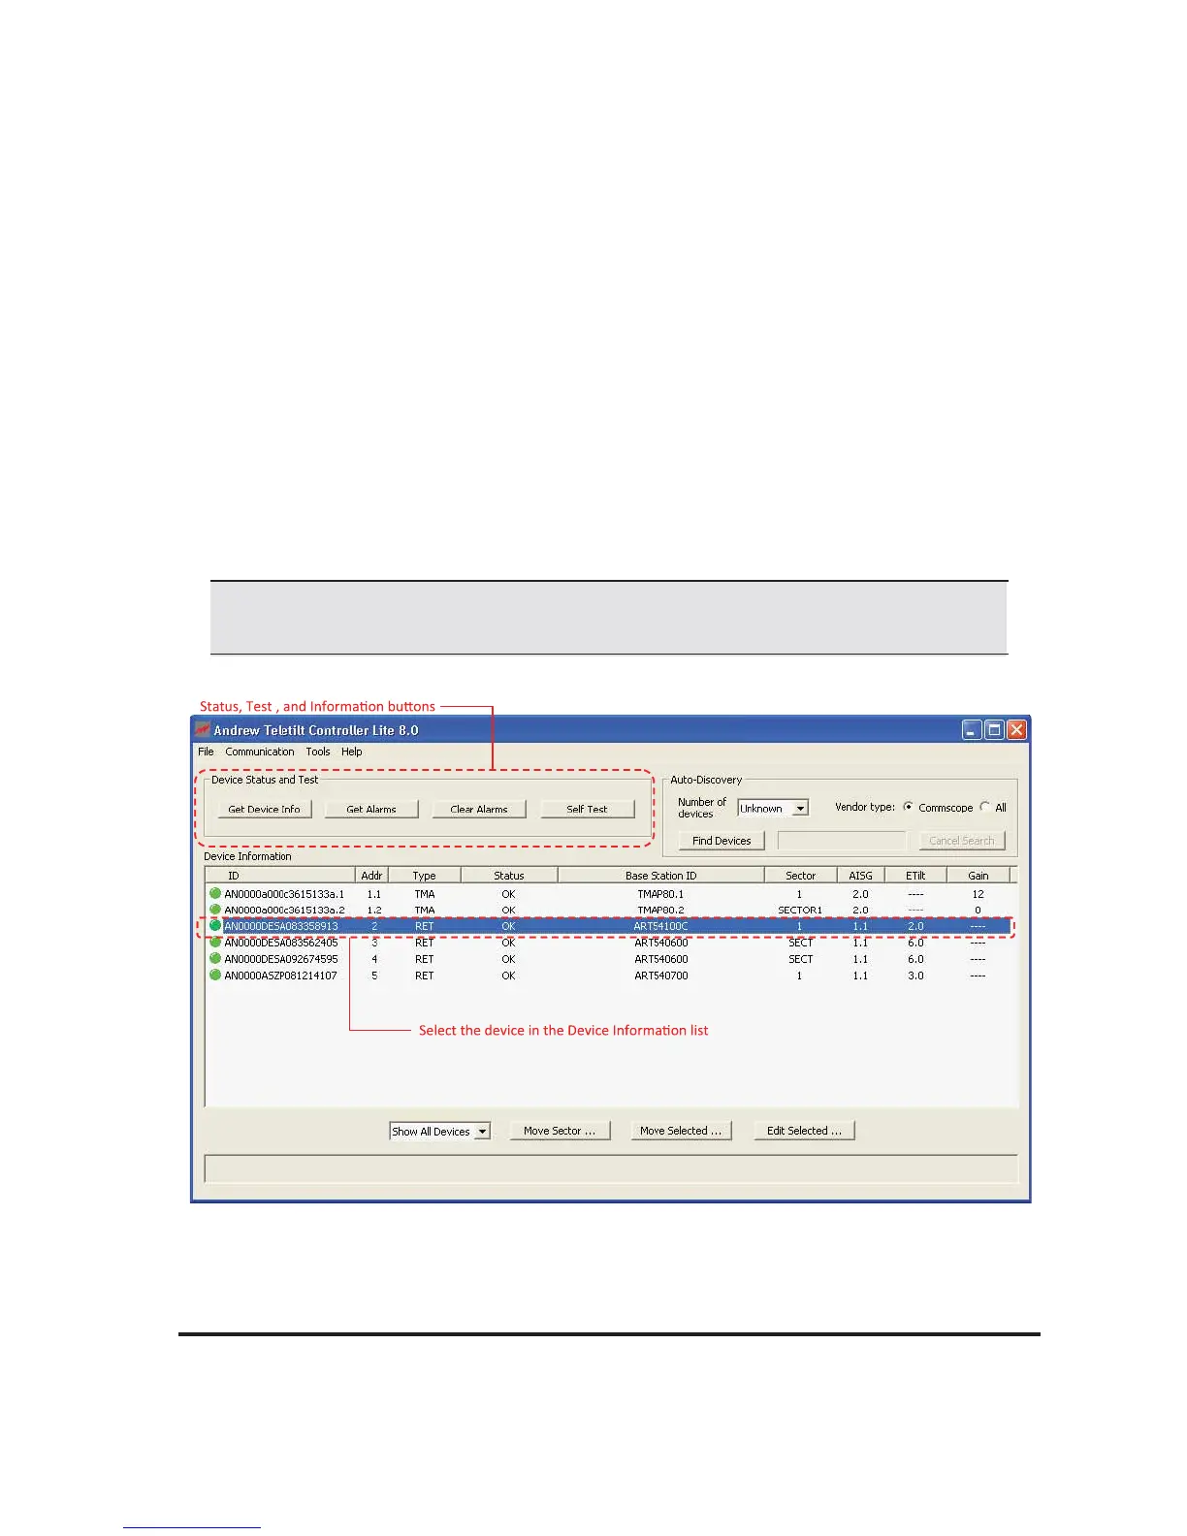1187x1536 pixels.
Task: Select device row AN0000DESA083358913
Action: pyautogui.click(x=609, y=926)
